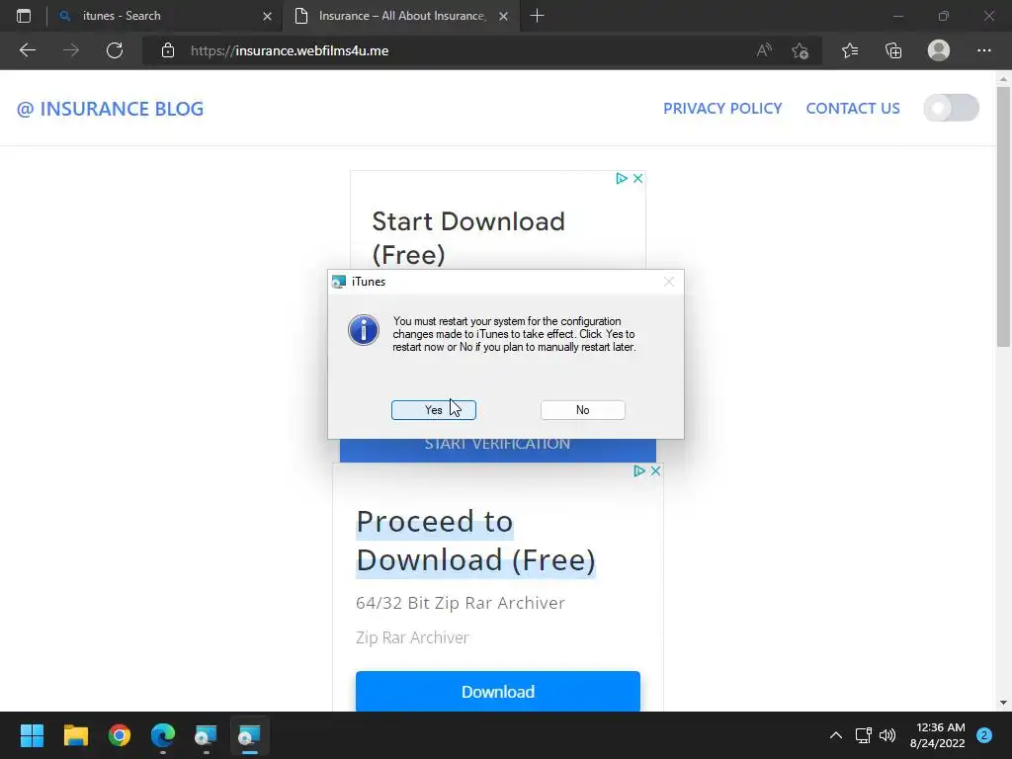Viewport: 1012px width, 759px height.
Task: Click the blue Download button
Action: [x=498, y=691]
